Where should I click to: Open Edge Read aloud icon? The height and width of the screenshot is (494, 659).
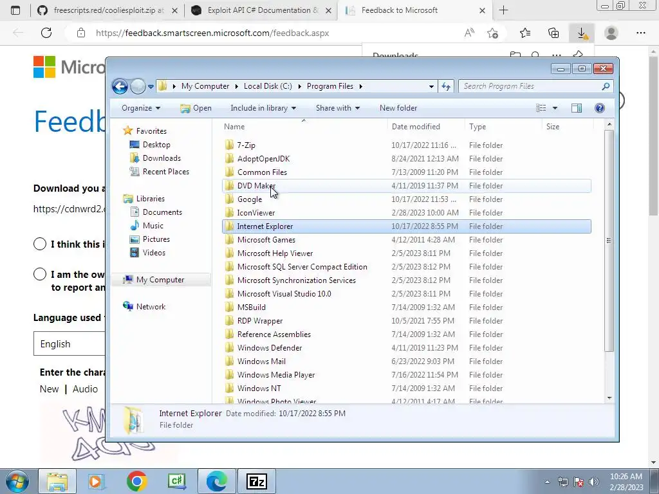pos(469,33)
